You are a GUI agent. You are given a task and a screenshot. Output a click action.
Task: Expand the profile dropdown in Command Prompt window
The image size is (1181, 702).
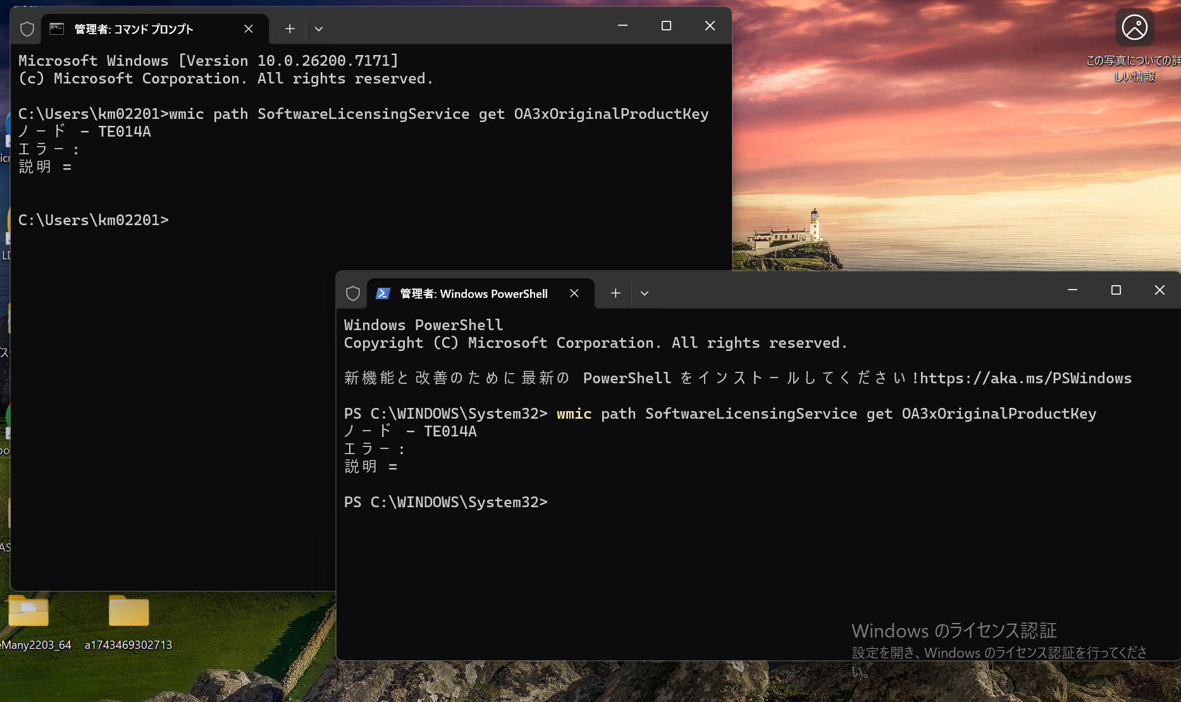pos(319,29)
